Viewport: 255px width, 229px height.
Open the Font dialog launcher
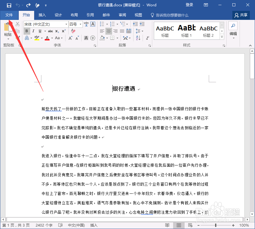coord(95,46)
